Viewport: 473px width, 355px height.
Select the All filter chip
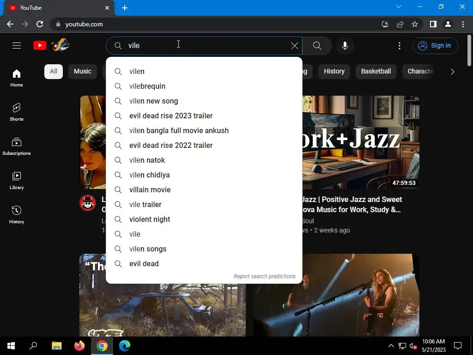[54, 72]
